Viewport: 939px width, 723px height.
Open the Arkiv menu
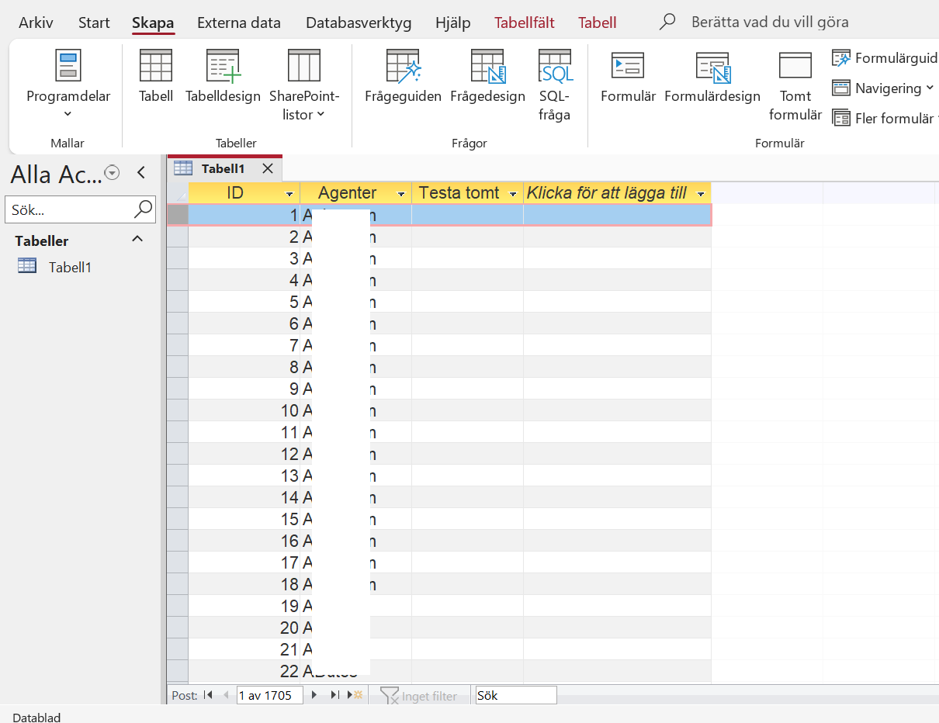coord(36,22)
